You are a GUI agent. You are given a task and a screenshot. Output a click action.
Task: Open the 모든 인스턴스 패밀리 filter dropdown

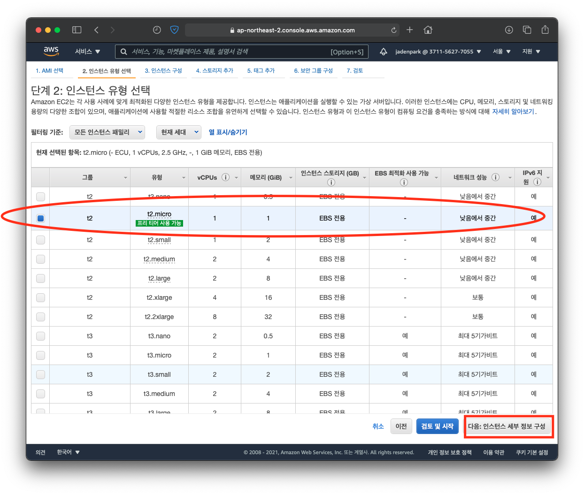click(x=107, y=132)
